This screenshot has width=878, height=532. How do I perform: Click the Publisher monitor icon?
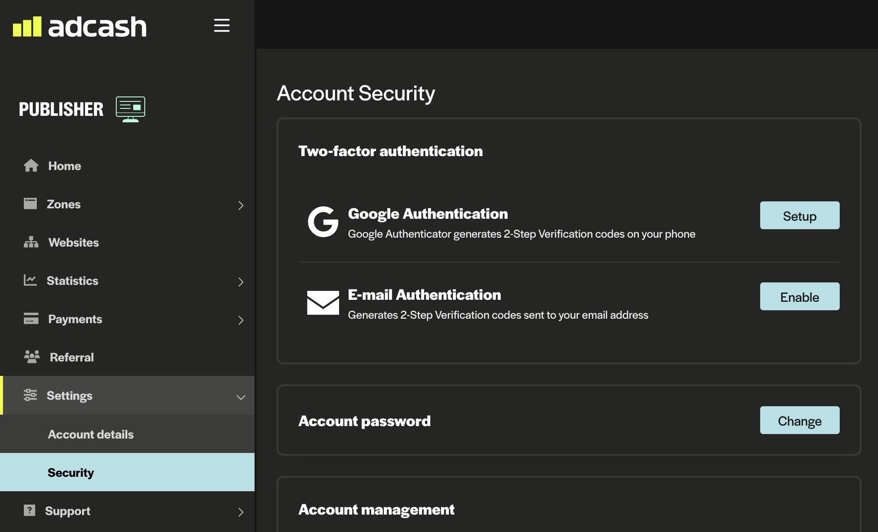(x=130, y=109)
